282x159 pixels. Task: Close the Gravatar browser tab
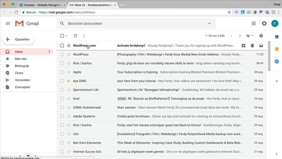(x=64, y=5)
